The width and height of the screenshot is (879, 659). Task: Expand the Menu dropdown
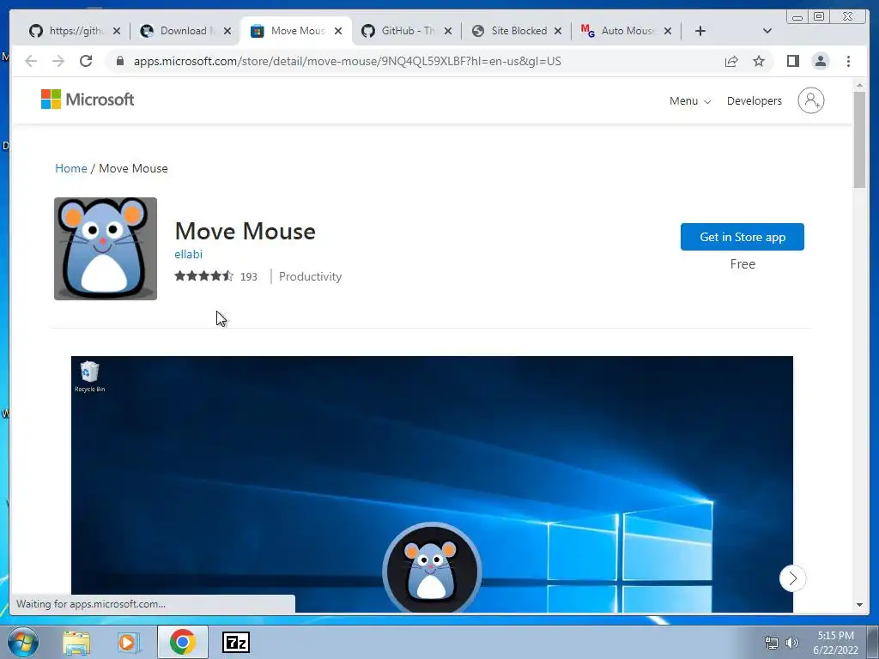pyautogui.click(x=690, y=101)
